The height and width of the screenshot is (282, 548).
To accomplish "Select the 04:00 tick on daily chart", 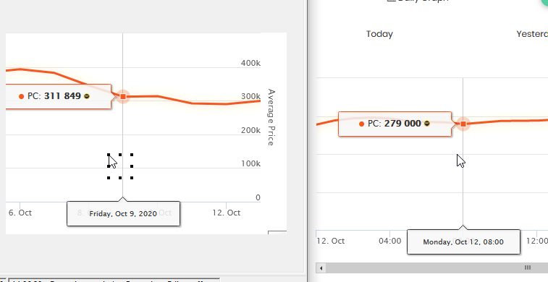I will coord(389,241).
